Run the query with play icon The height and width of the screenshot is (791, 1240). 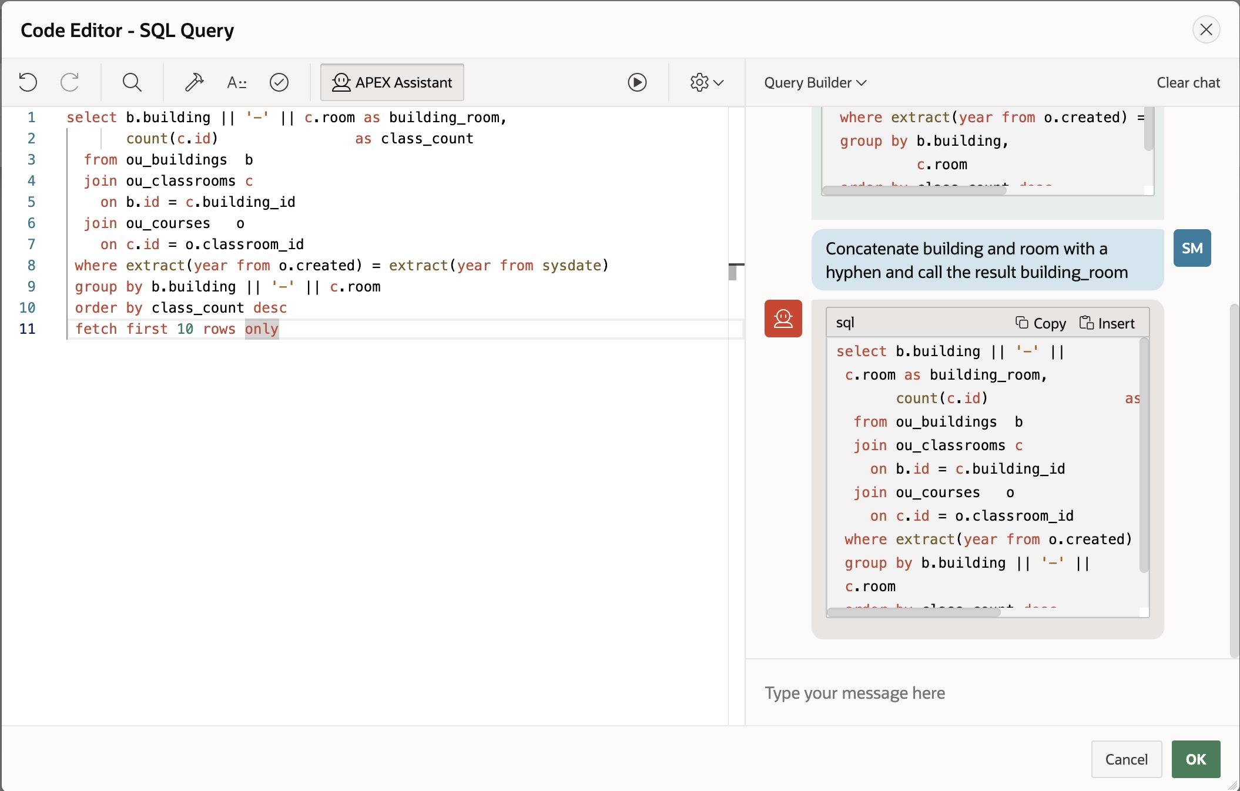637,82
